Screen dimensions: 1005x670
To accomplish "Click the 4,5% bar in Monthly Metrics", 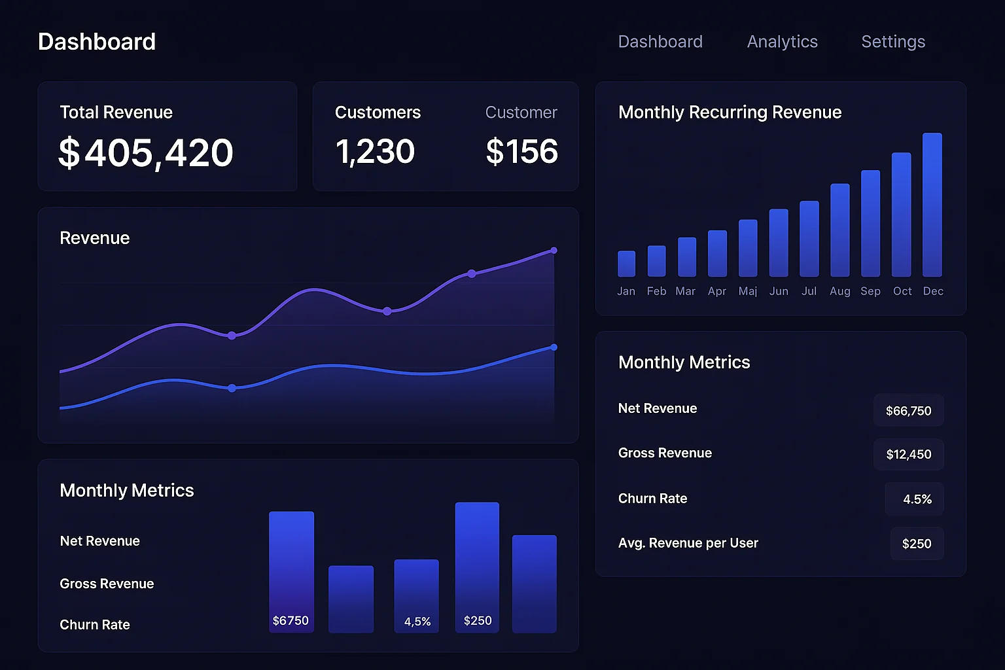I will tap(416, 595).
